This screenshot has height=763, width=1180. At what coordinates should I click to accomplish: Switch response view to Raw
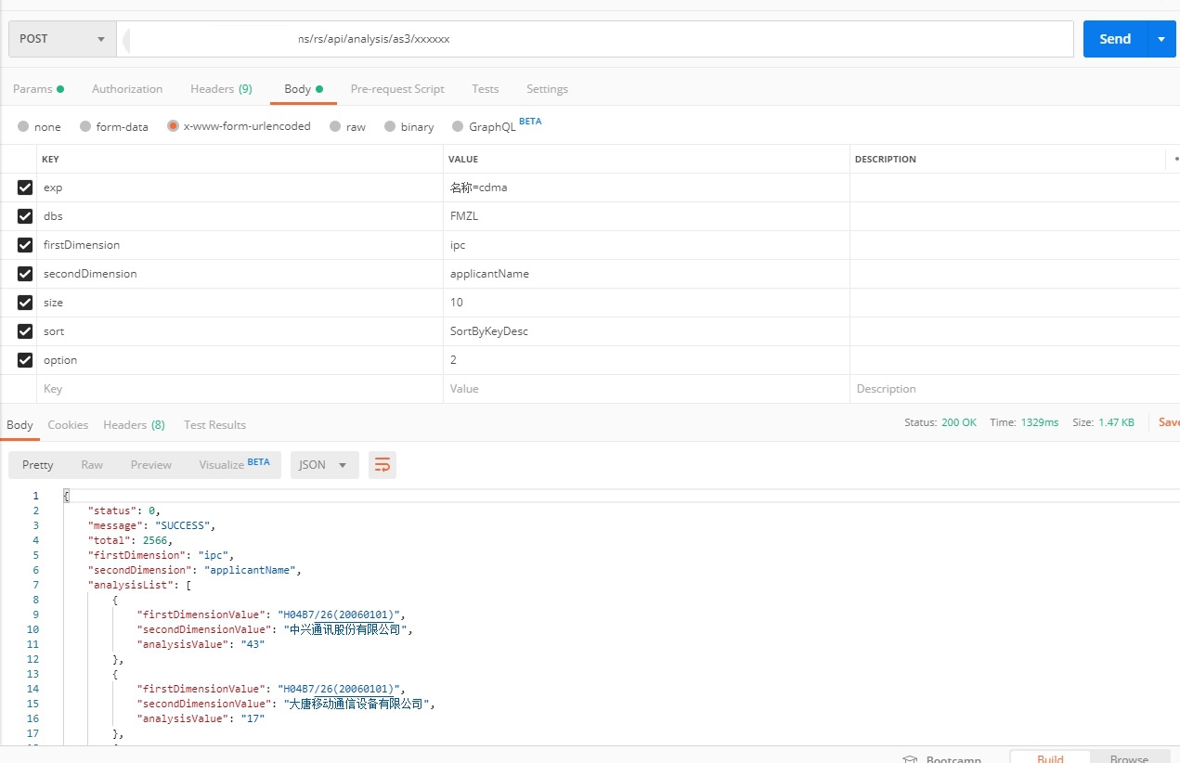[92, 465]
